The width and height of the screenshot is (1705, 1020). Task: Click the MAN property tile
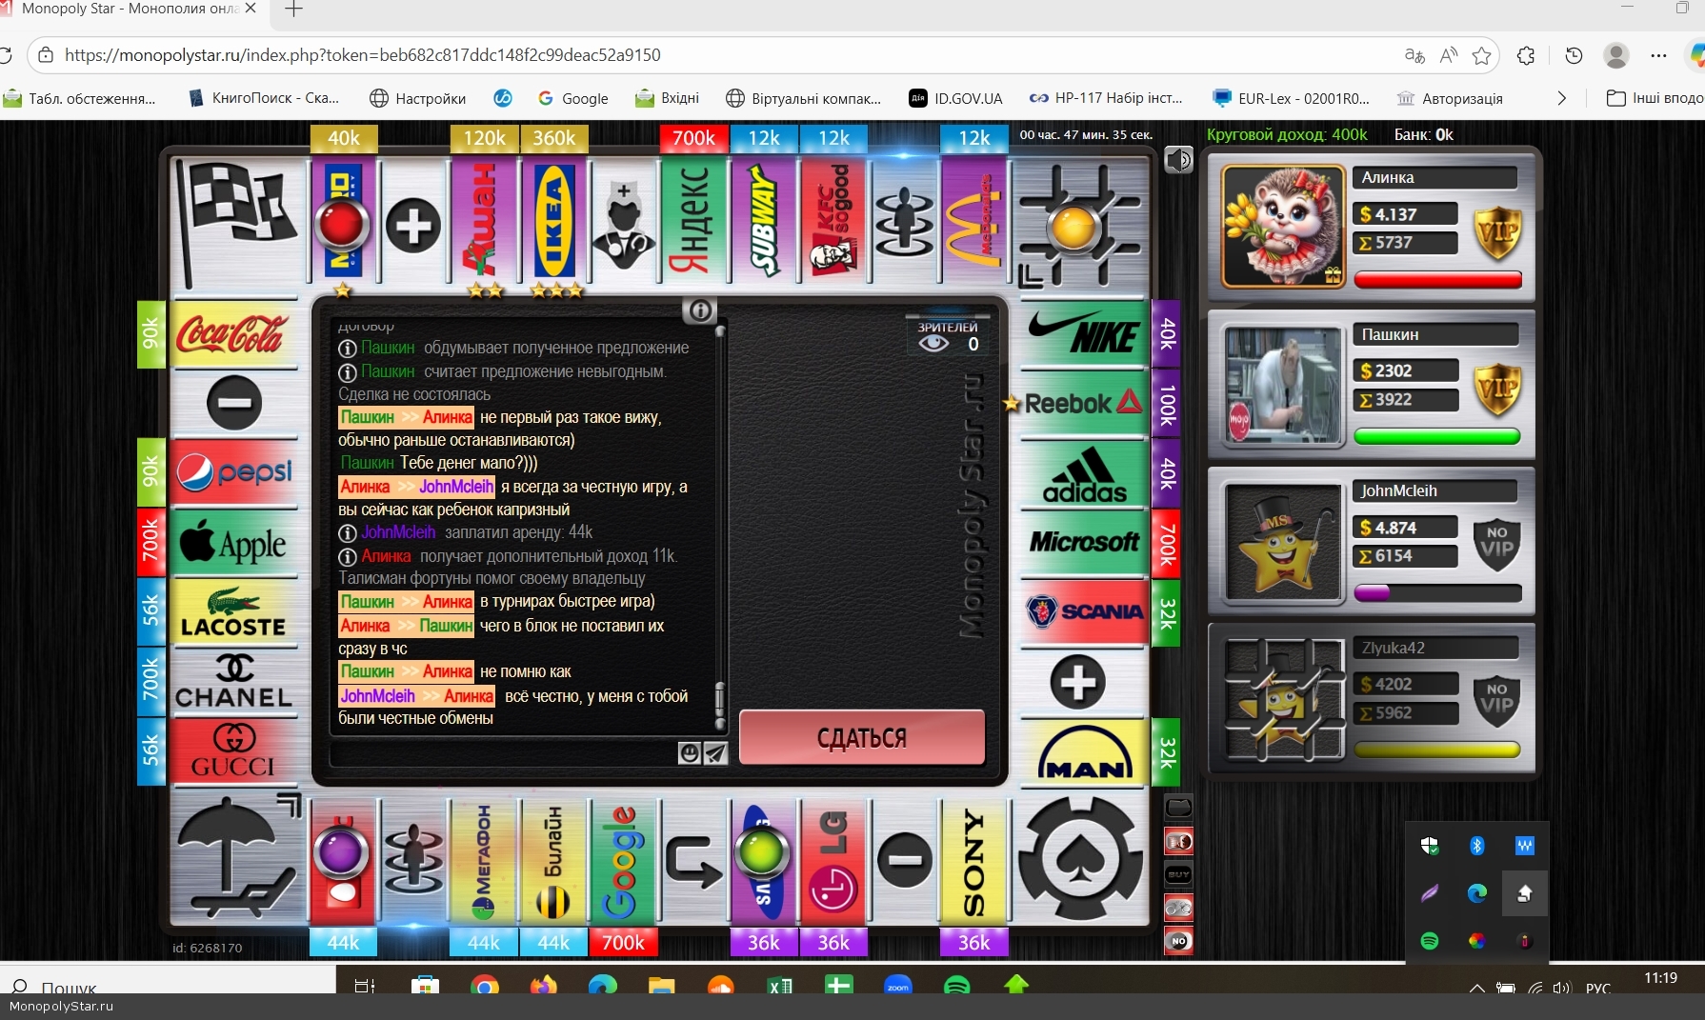[x=1084, y=751]
